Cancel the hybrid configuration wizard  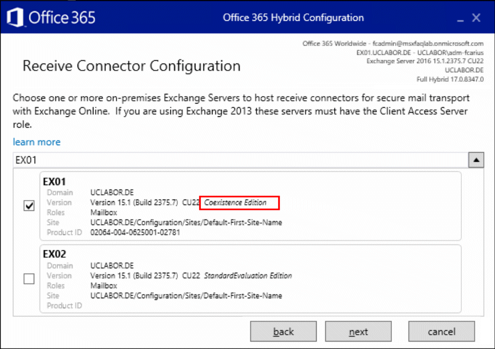[441, 331]
